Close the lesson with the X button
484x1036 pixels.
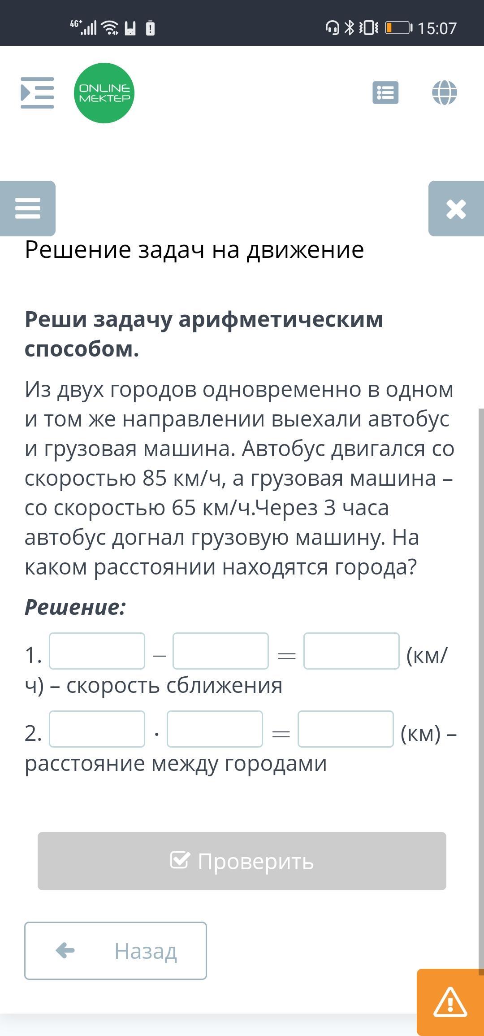tap(456, 209)
